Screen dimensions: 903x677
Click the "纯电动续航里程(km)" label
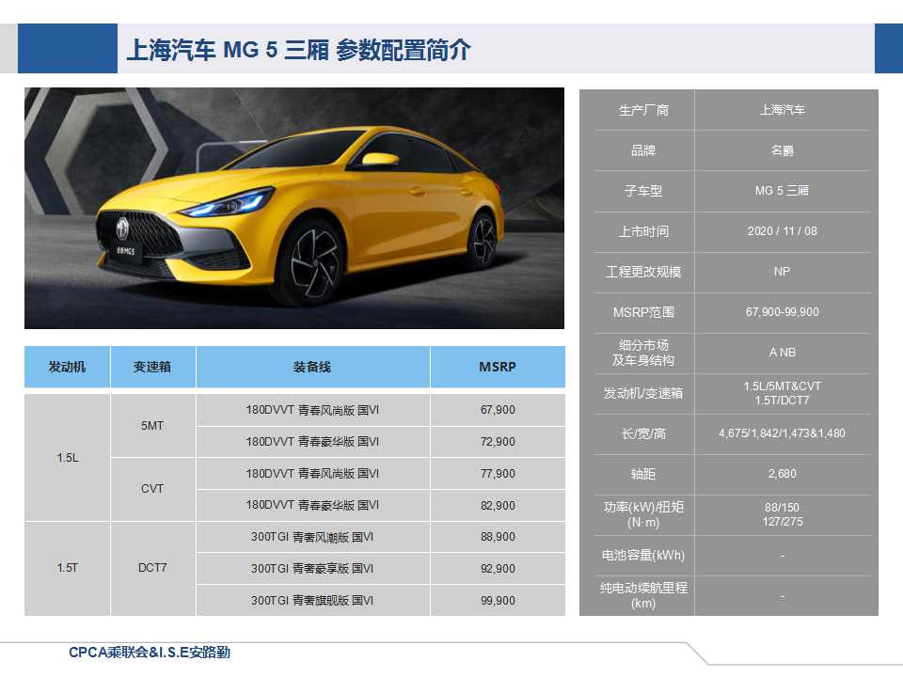click(x=643, y=596)
